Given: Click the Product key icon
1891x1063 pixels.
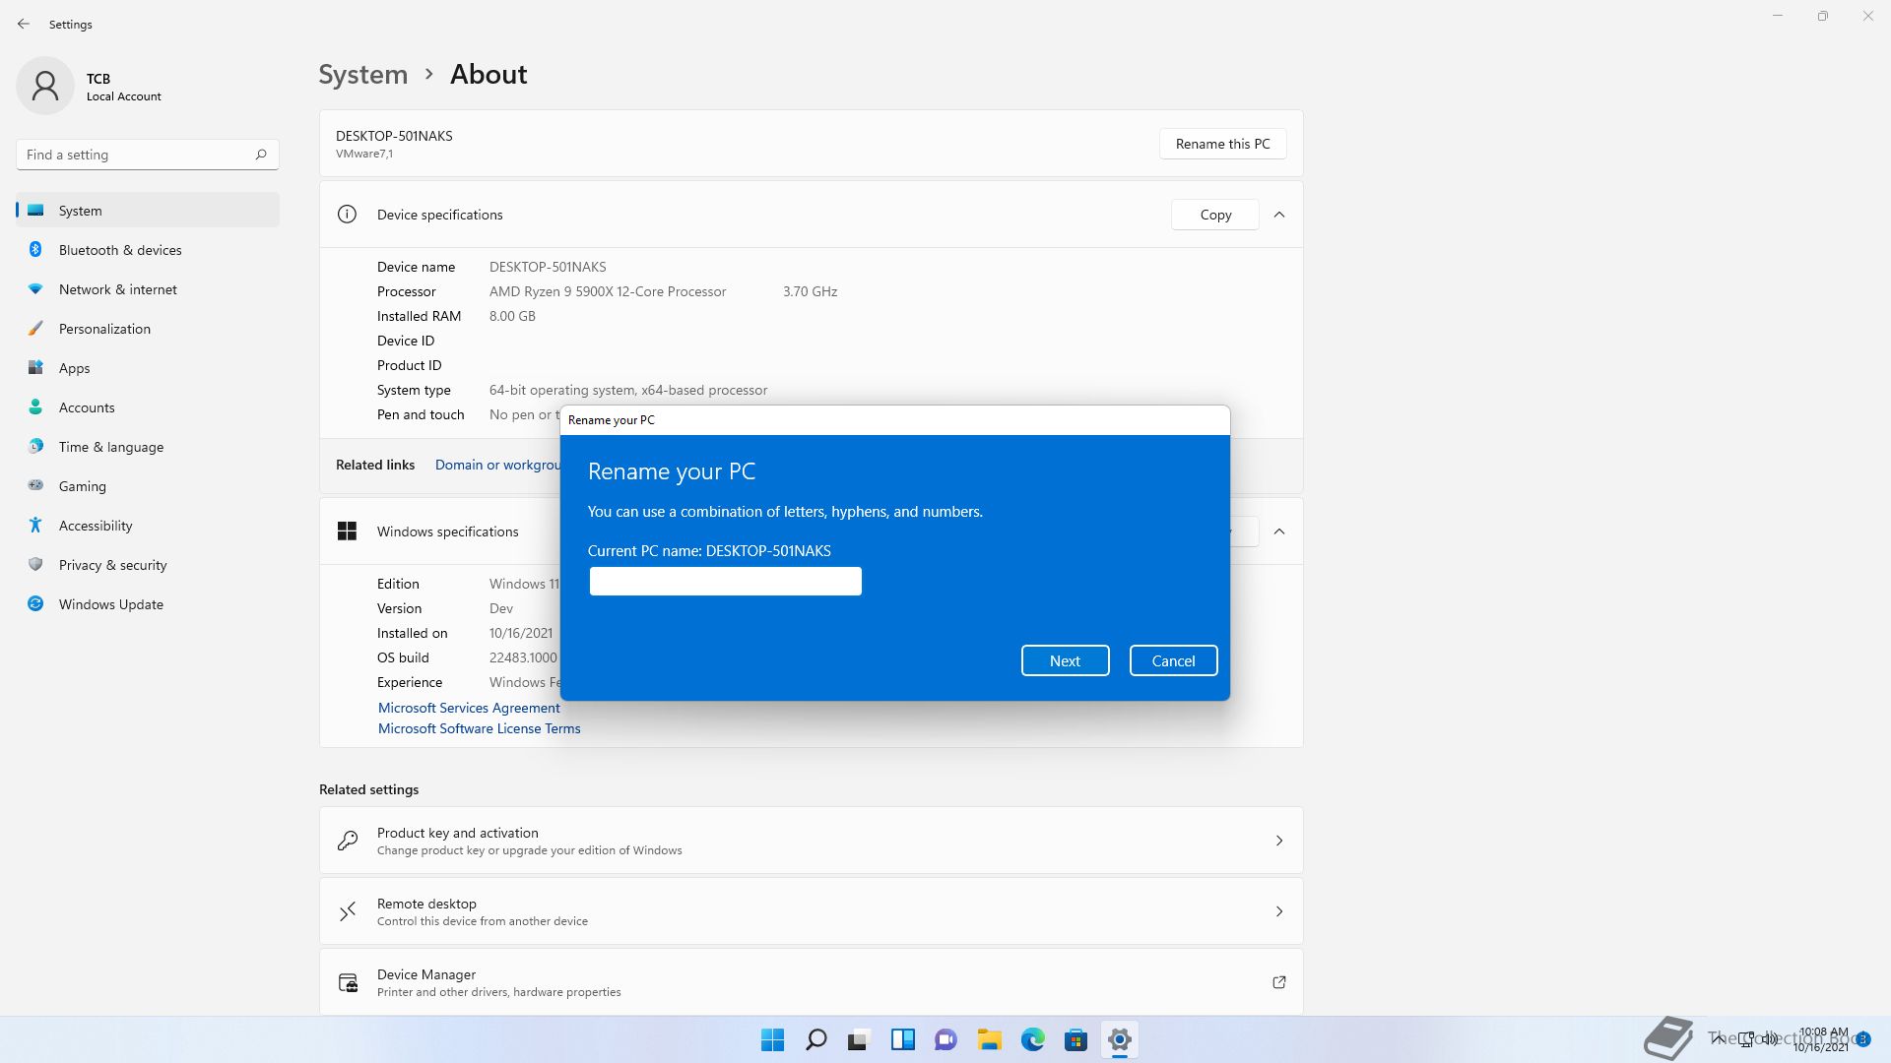Looking at the screenshot, I should pos(348,841).
